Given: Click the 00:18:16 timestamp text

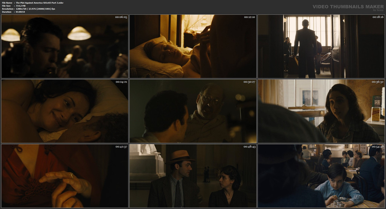Looking at the screenshot, I should pyautogui.click(x=378, y=17).
